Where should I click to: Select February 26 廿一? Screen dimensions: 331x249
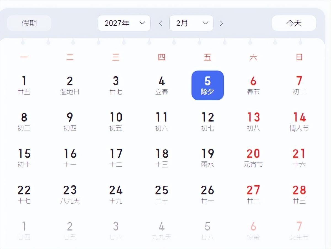(207, 194)
